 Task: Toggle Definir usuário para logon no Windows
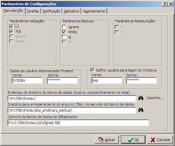pos(92,70)
